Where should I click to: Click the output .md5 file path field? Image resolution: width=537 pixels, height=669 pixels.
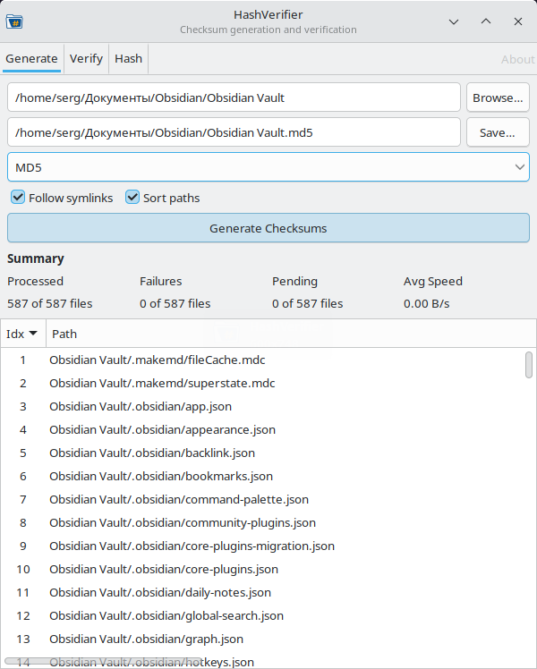234,132
